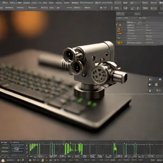The image size is (163, 163).
Task: Open the first field in right panel list
Action: pyautogui.click(x=131, y=22)
